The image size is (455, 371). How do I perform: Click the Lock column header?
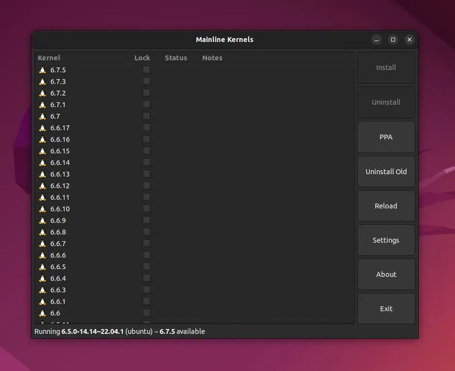[x=142, y=58]
